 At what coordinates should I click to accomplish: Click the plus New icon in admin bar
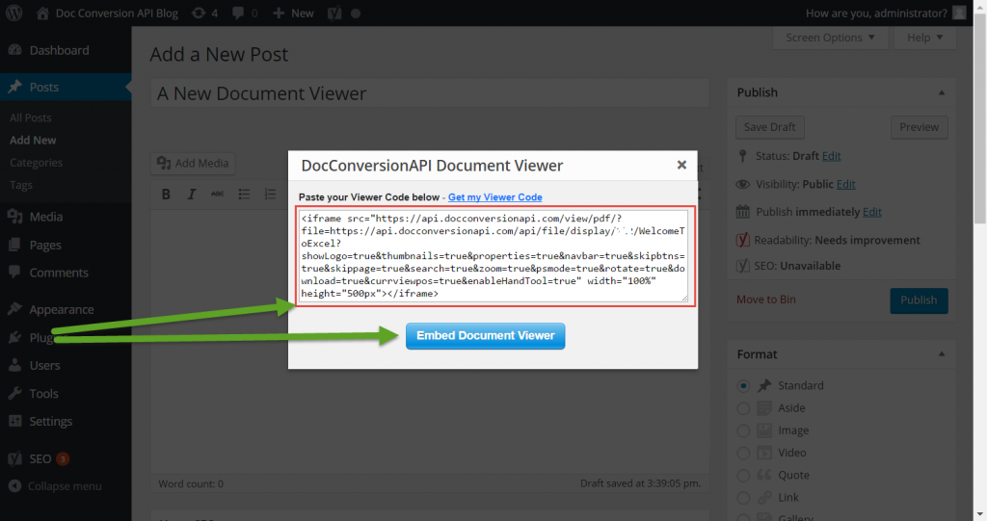[279, 13]
